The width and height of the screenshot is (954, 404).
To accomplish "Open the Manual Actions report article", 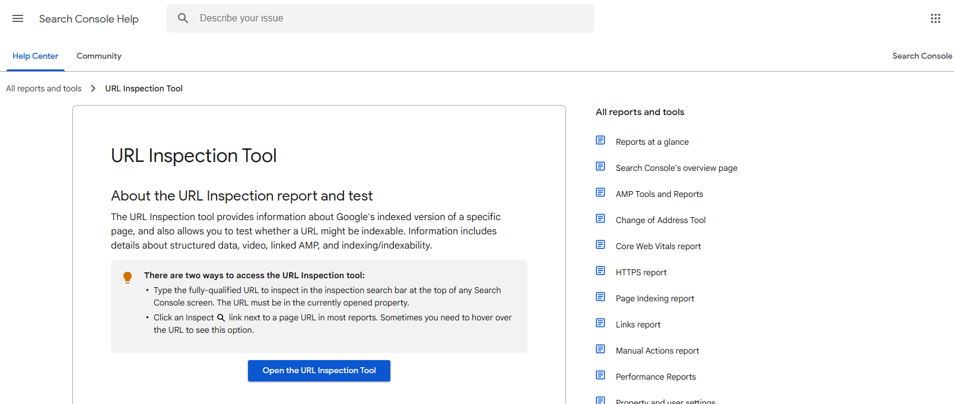I will tap(657, 351).
